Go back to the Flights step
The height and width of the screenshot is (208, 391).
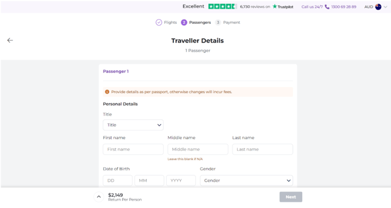tap(167, 22)
